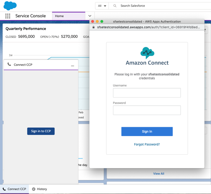Image resolution: width=211 pixels, height=194 pixels.
Task: Follow the Forgot Password? link
Action: click(x=147, y=144)
